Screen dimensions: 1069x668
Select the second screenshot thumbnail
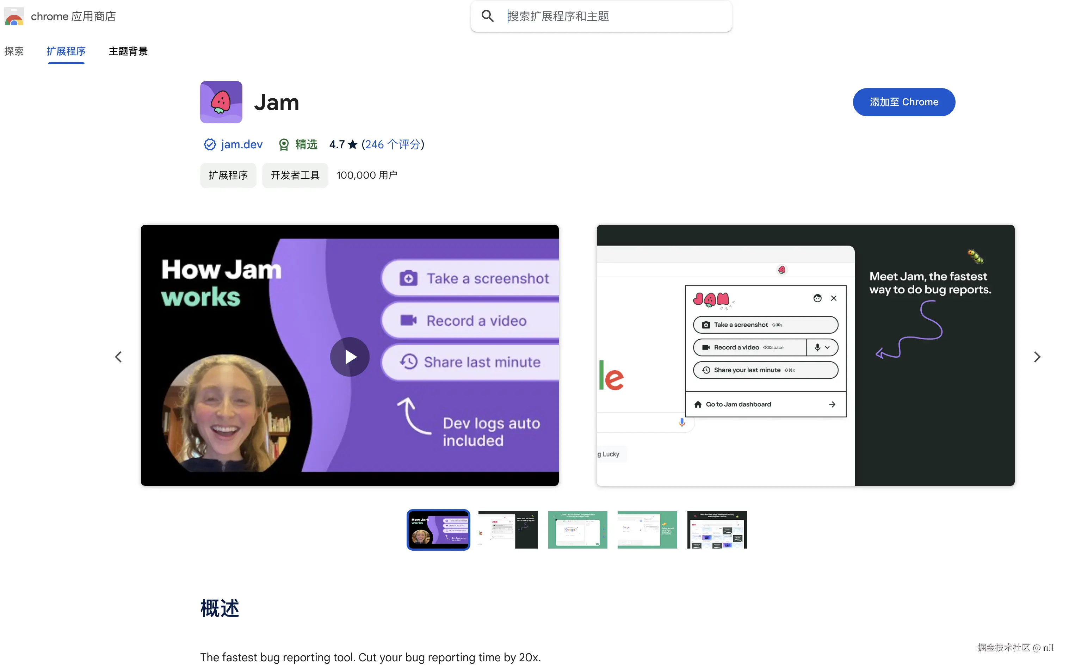(x=508, y=530)
